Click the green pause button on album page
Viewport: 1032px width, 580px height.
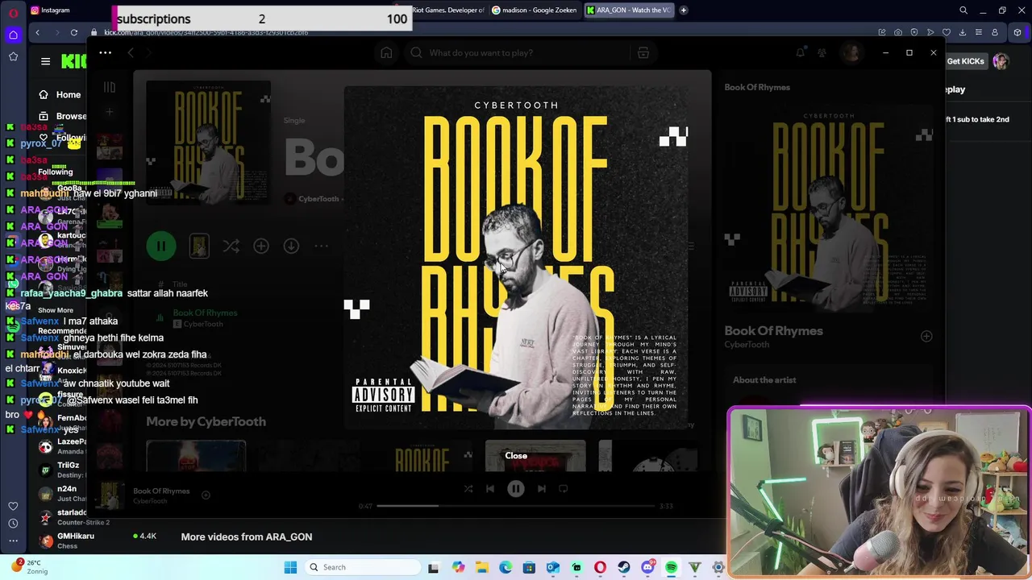coord(161,246)
